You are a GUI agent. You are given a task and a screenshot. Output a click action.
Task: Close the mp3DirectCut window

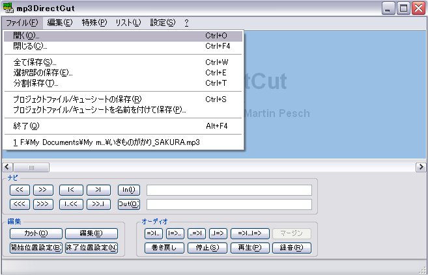(418, 8)
